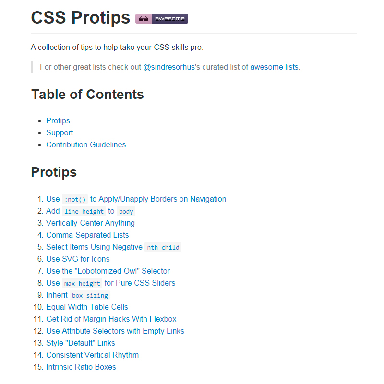The height and width of the screenshot is (384, 384).
Task: Open max-height Pure CSS Sliders tip
Action: (110, 283)
